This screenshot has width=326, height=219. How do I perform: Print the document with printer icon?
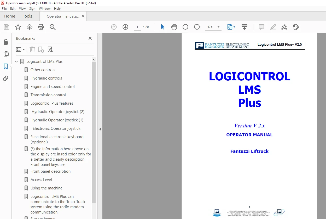41,27
